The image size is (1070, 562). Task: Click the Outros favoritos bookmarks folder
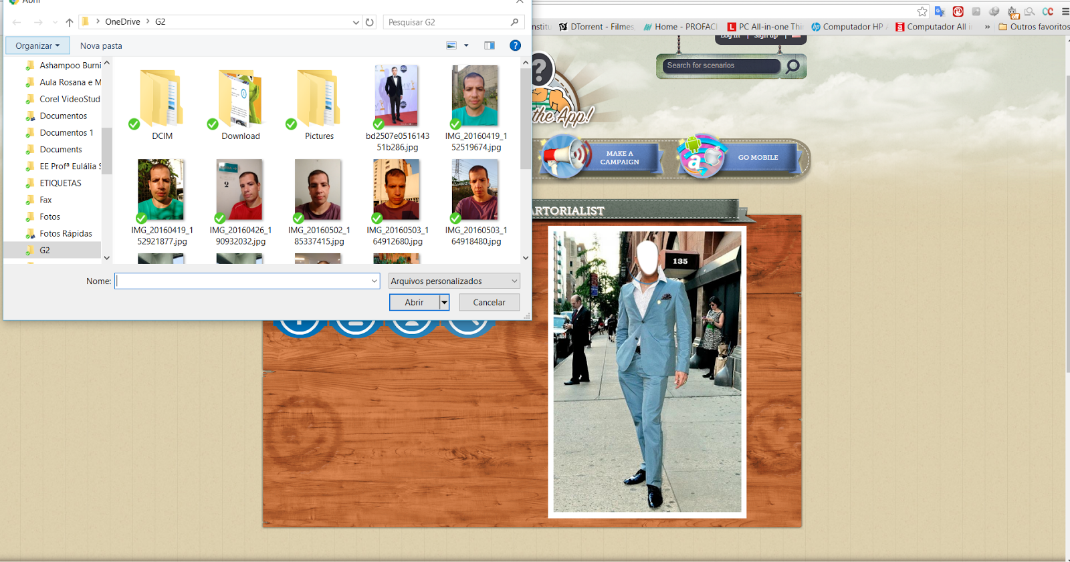point(1034,27)
